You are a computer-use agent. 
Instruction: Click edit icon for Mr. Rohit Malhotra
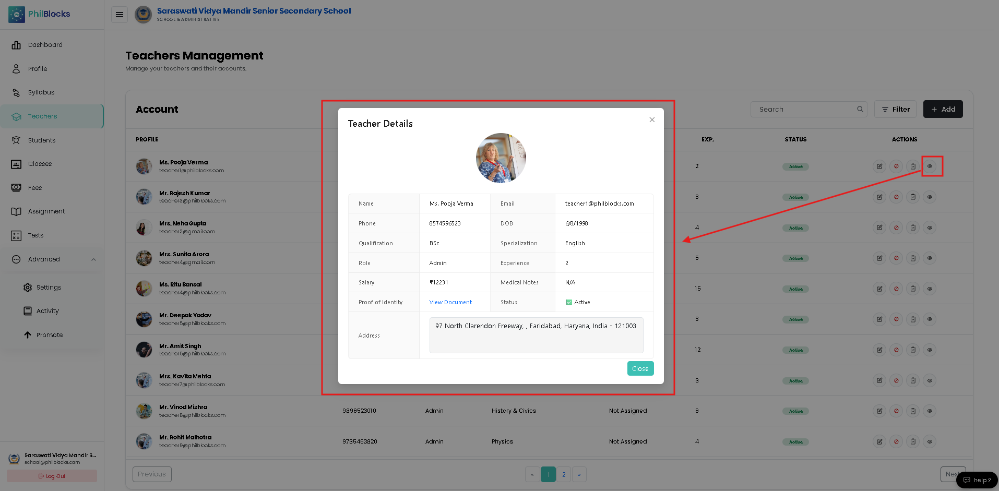[x=879, y=442]
